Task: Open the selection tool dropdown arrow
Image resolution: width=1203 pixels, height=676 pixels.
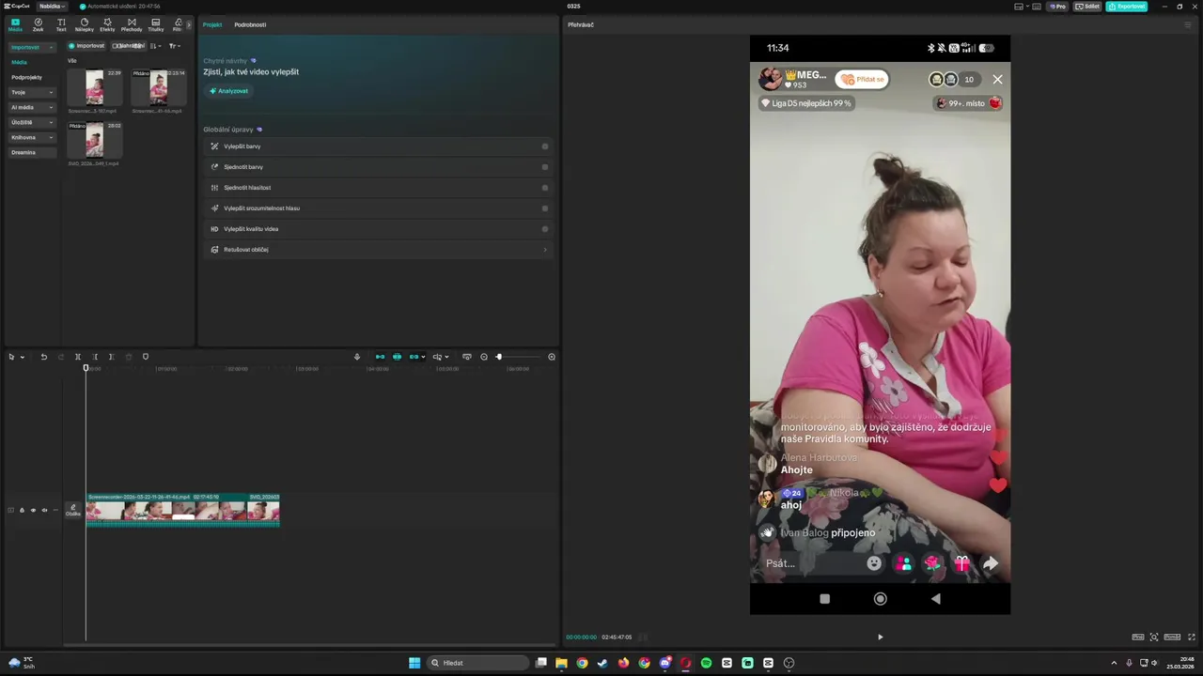Action: click(22, 357)
